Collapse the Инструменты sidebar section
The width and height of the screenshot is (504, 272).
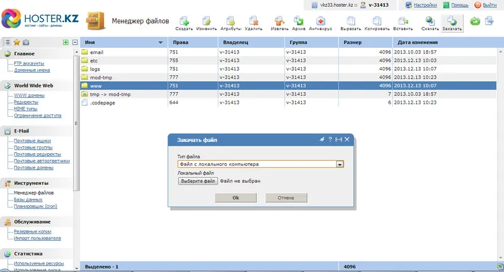tap(37, 183)
